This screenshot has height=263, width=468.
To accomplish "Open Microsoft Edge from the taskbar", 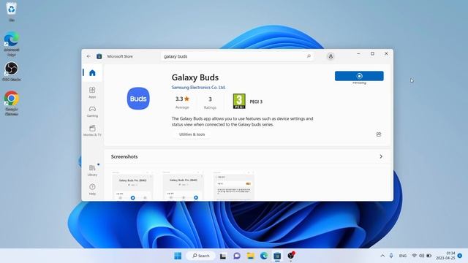I will pyautogui.click(x=264, y=256).
